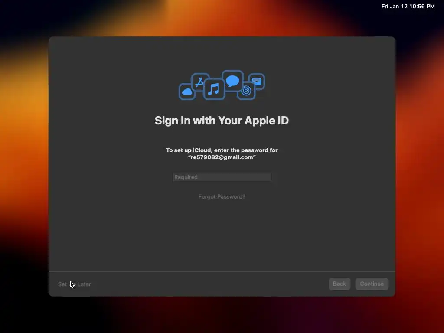This screenshot has width=444, height=333.
Task: Choose Set Up Later
Action: pos(75,284)
